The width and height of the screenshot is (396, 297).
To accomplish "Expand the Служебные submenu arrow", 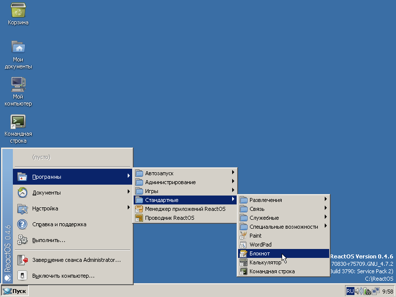I will point(326,217).
